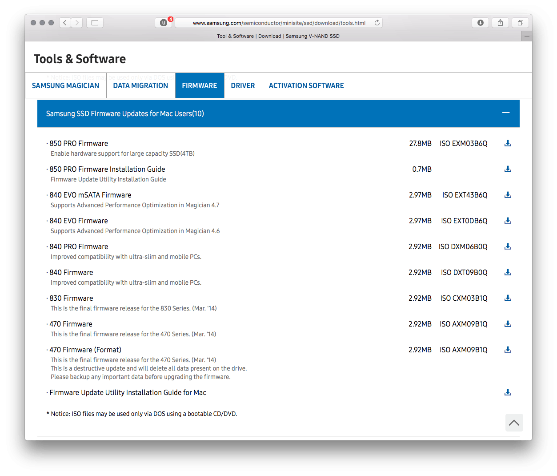Download the 840 EVO Firmware EXT0DB6Q
Screen dimensions: 557x476
tap(508, 221)
